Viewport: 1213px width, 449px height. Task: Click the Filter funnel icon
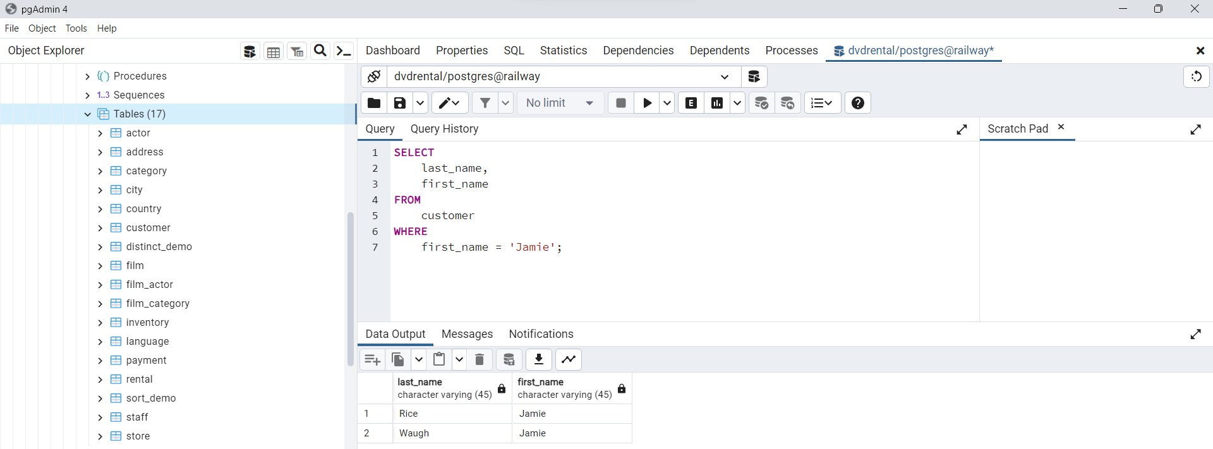click(x=485, y=103)
